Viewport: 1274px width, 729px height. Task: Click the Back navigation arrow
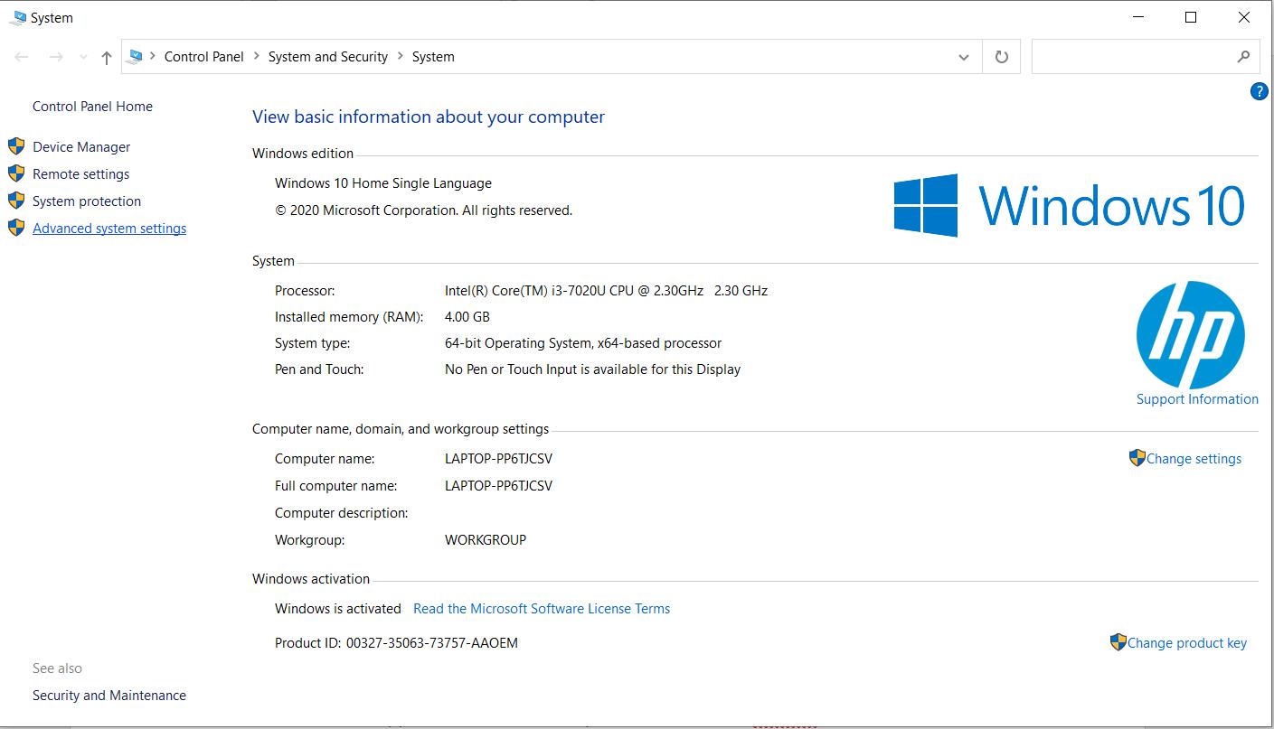coord(22,57)
